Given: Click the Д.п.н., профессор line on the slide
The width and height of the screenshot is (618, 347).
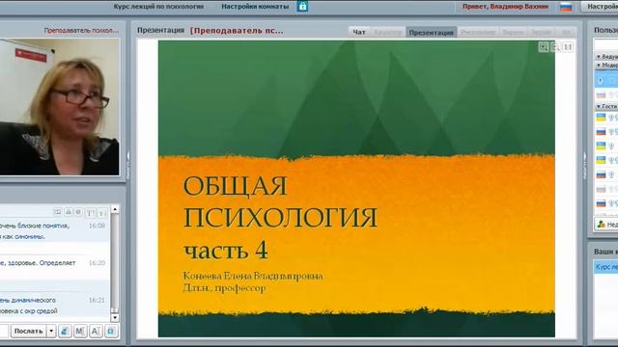Looking at the screenshot, I should [x=225, y=288].
